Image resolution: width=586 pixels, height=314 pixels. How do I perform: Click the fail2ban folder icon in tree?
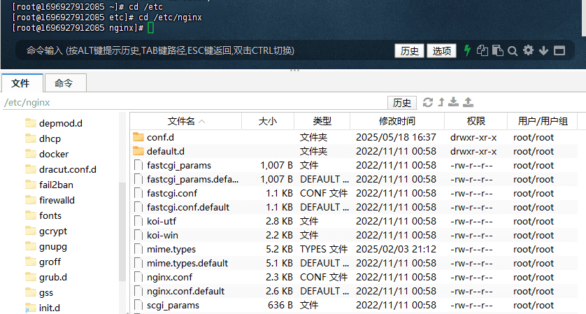tap(31, 185)
